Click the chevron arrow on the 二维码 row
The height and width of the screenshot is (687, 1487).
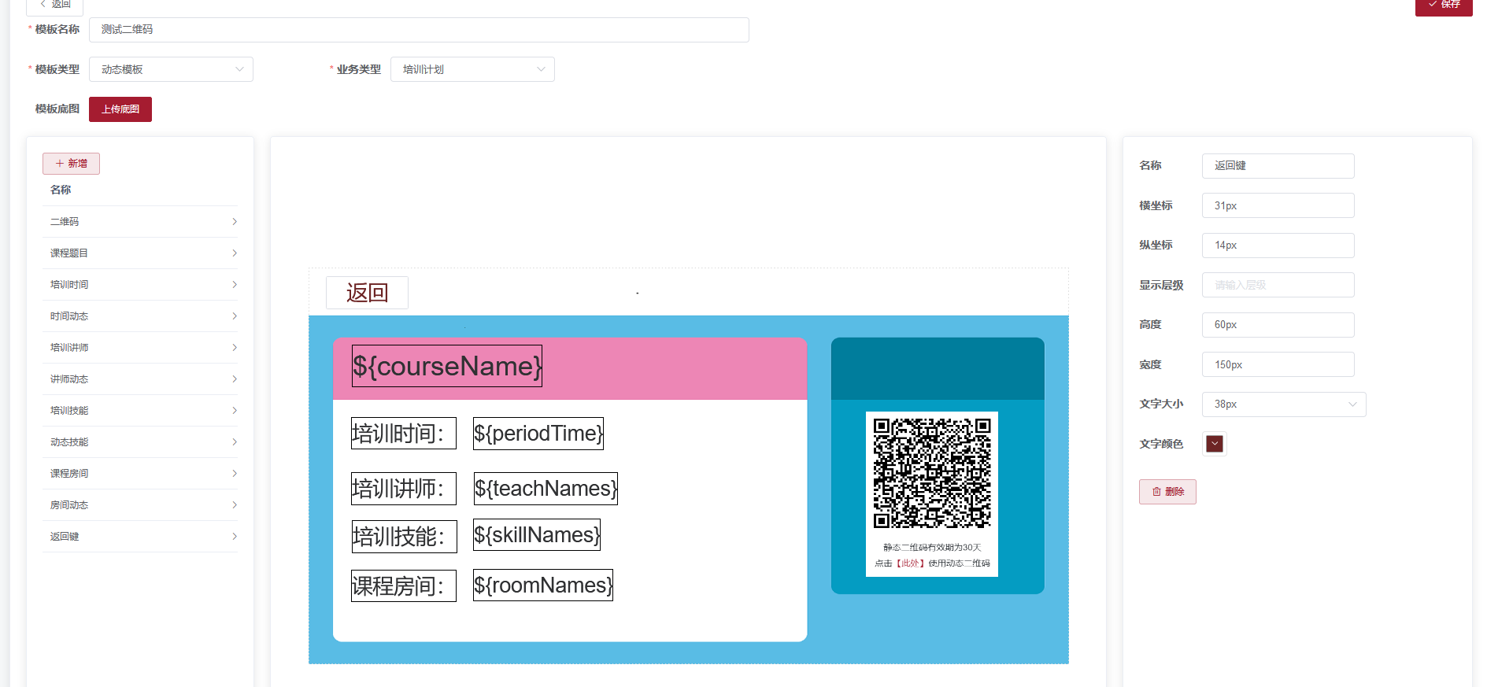click(235, 222)
